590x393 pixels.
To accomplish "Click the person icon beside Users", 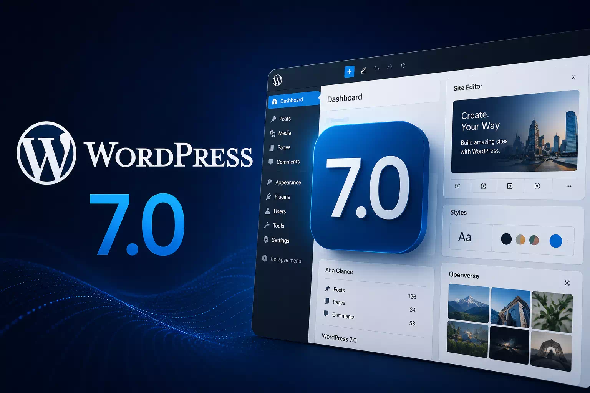I will (268, 211).
